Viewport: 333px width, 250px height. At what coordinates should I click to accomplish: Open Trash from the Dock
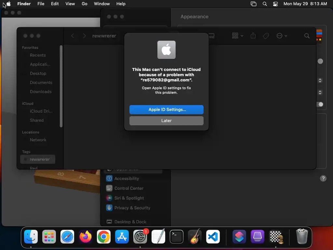click(302, 237)
